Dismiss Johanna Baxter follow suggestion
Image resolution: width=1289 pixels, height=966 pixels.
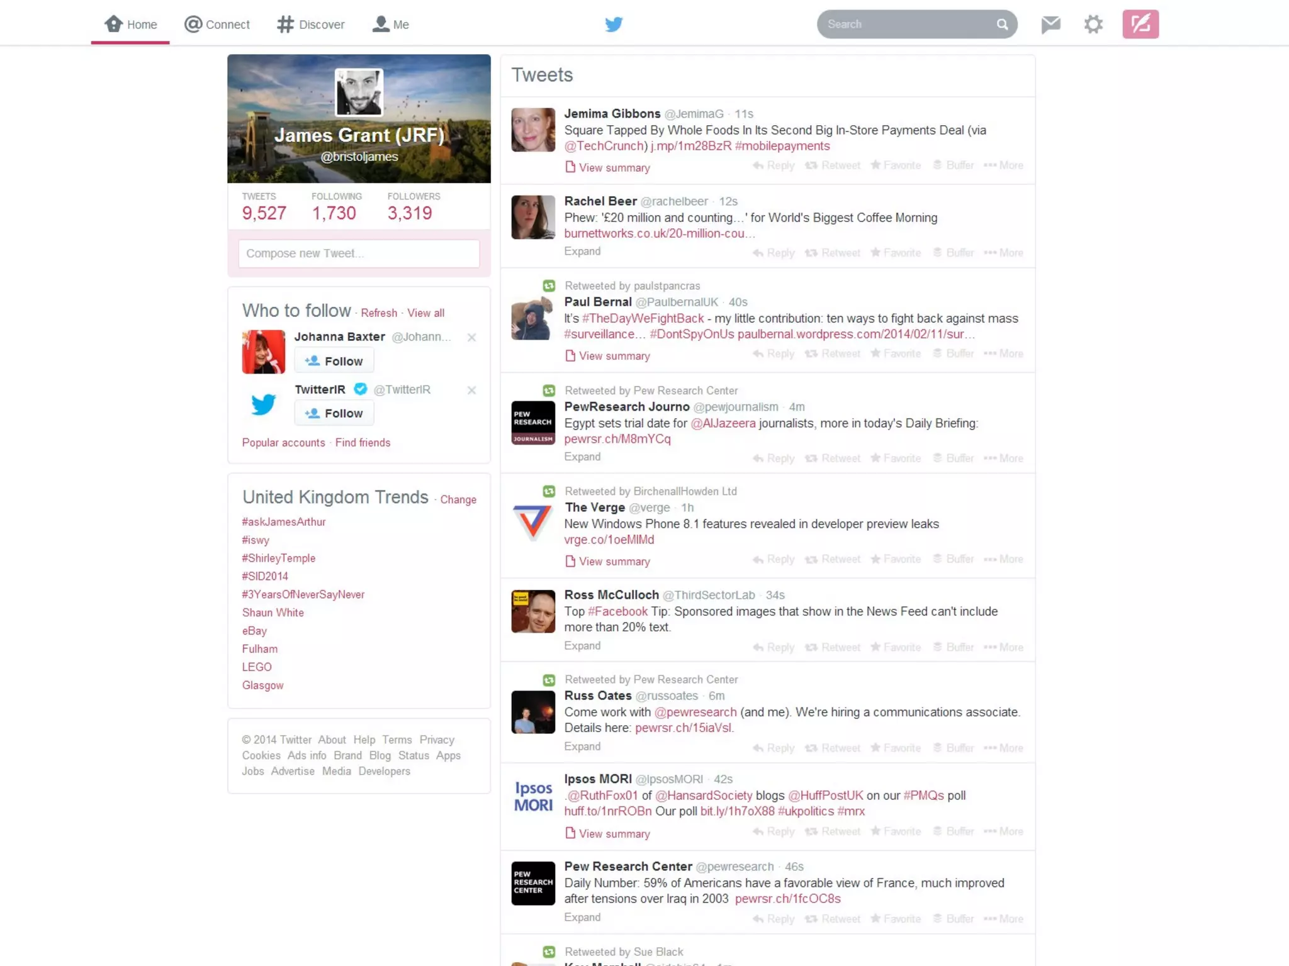(471, 338)
